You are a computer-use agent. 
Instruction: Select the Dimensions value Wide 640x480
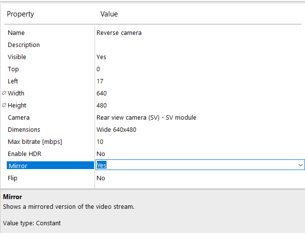pyautogui.click(x=116, y=129)
